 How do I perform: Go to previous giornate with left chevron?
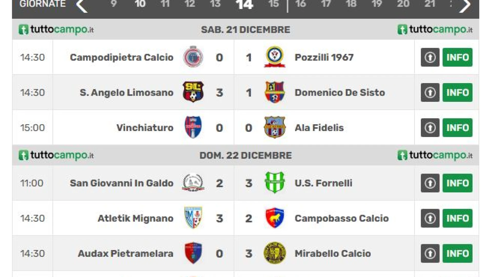(x=82, y=5)
